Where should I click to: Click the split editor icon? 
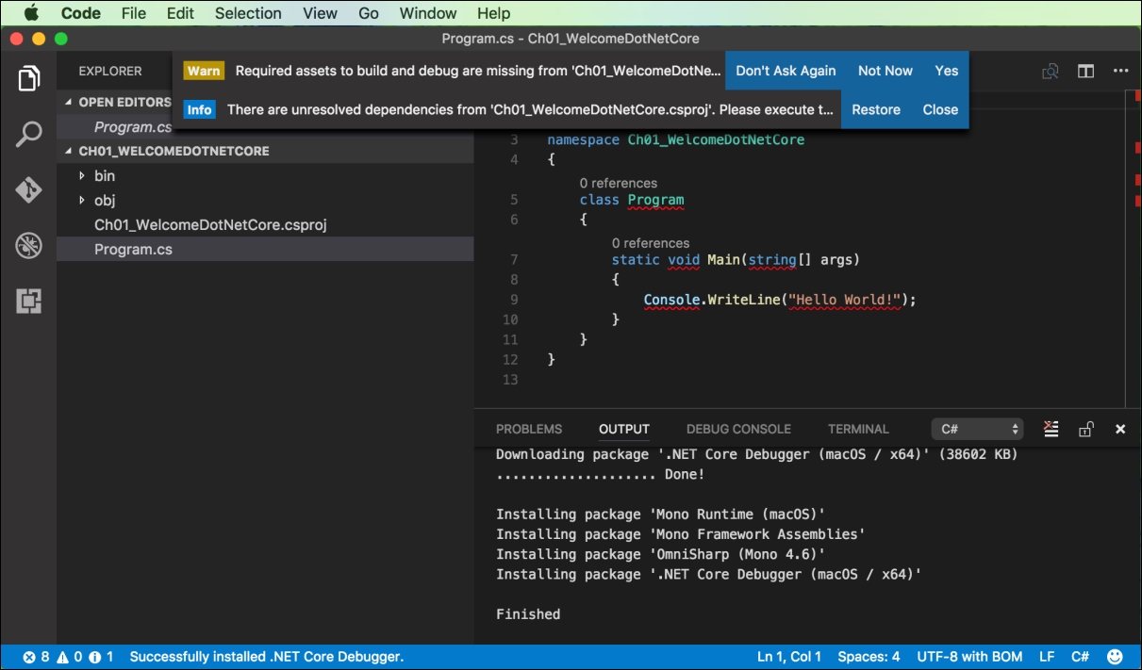point(1085,71)
